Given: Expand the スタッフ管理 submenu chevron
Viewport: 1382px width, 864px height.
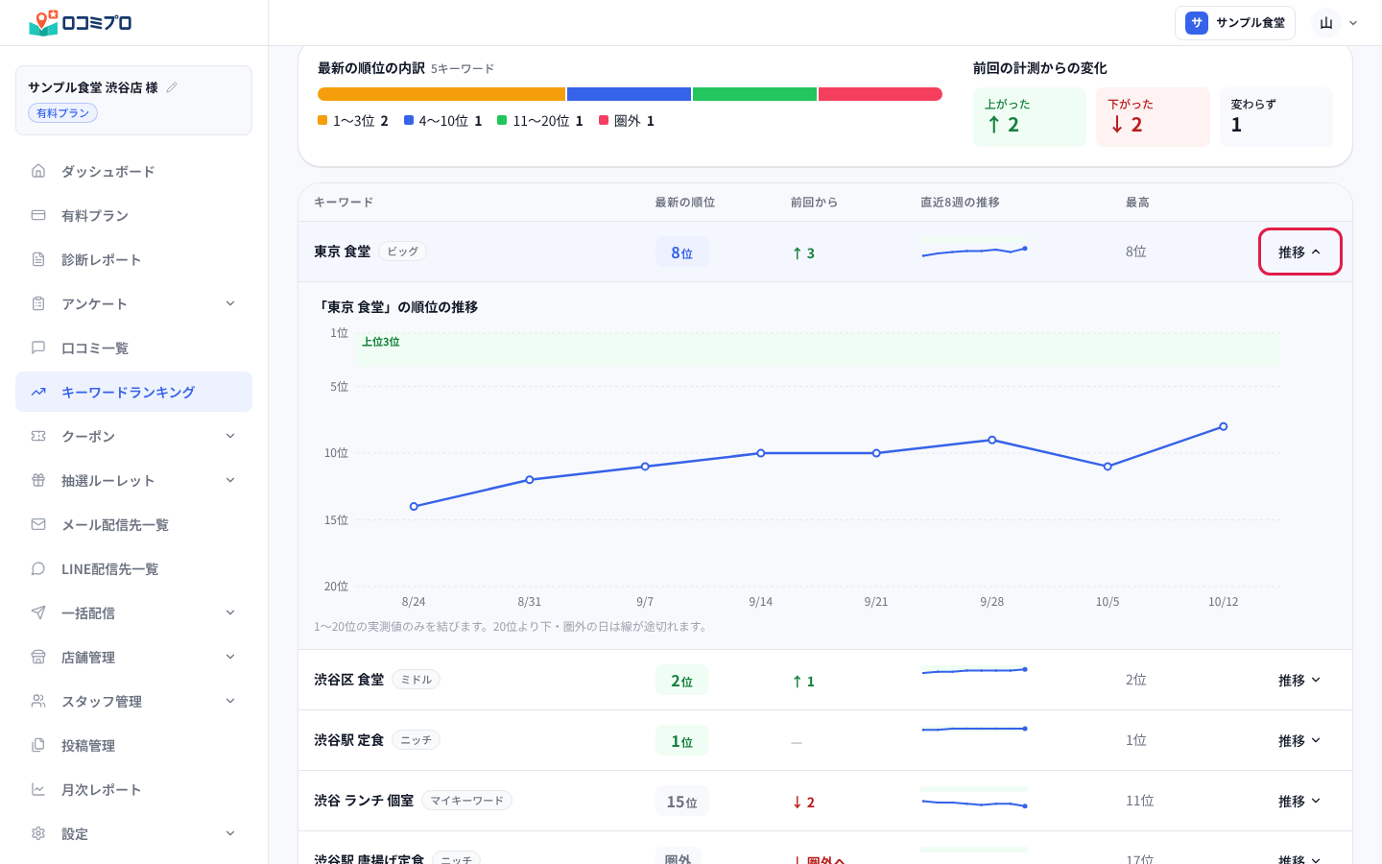Looking at the screenshot, I should tap(230, 701).
